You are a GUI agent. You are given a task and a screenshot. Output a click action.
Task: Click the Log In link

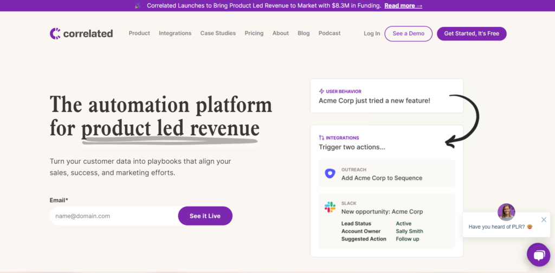point(372,34)
